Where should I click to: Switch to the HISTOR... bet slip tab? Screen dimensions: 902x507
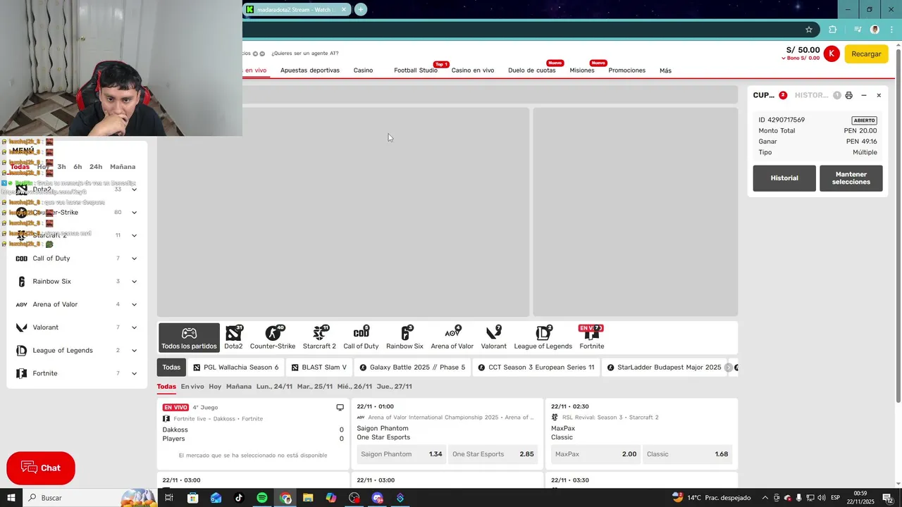812,95
